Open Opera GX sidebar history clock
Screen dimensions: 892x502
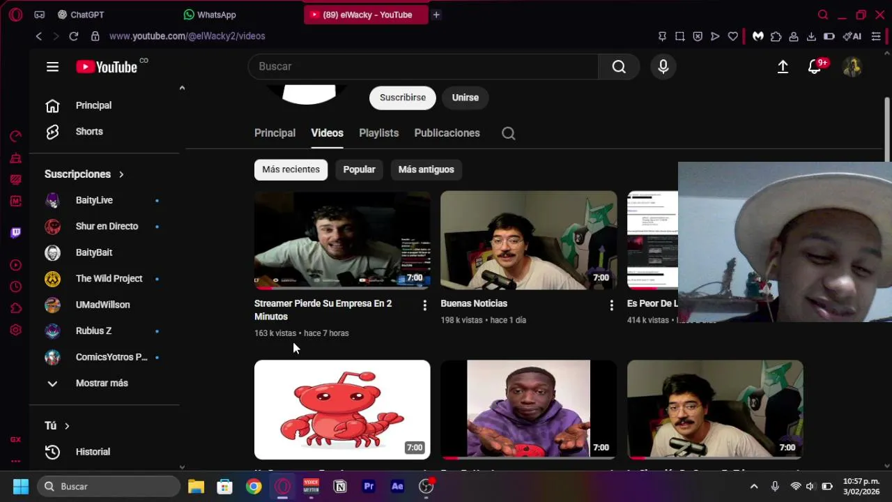(15, 287)
